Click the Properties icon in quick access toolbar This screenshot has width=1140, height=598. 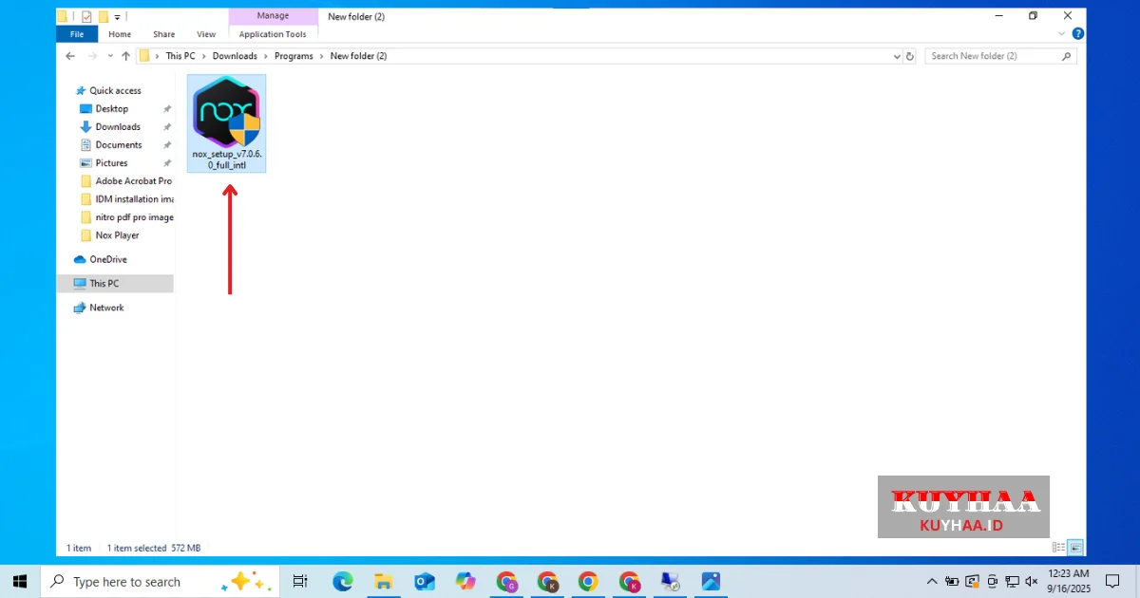[86, 17]
